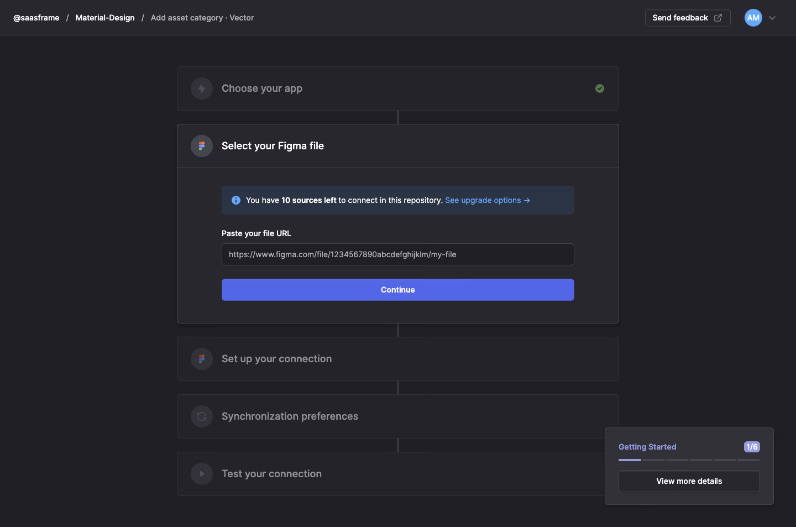Screen dimensions: 796x527
Task: Follow the See upgrade options link
Action: click(x=488, y=200)
